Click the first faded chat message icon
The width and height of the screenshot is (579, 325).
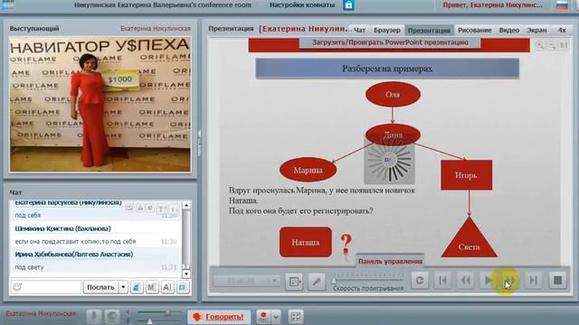point(129,209)
